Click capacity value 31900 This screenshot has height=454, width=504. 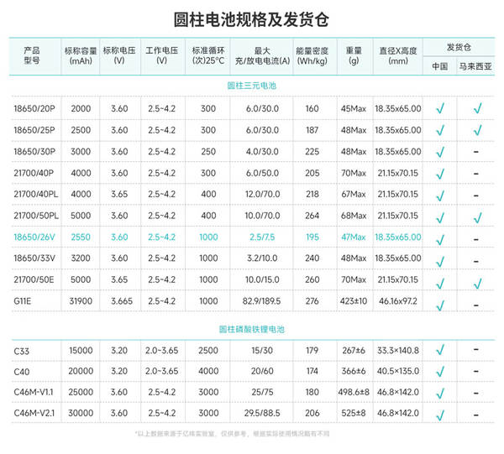[x=81, y=301]
